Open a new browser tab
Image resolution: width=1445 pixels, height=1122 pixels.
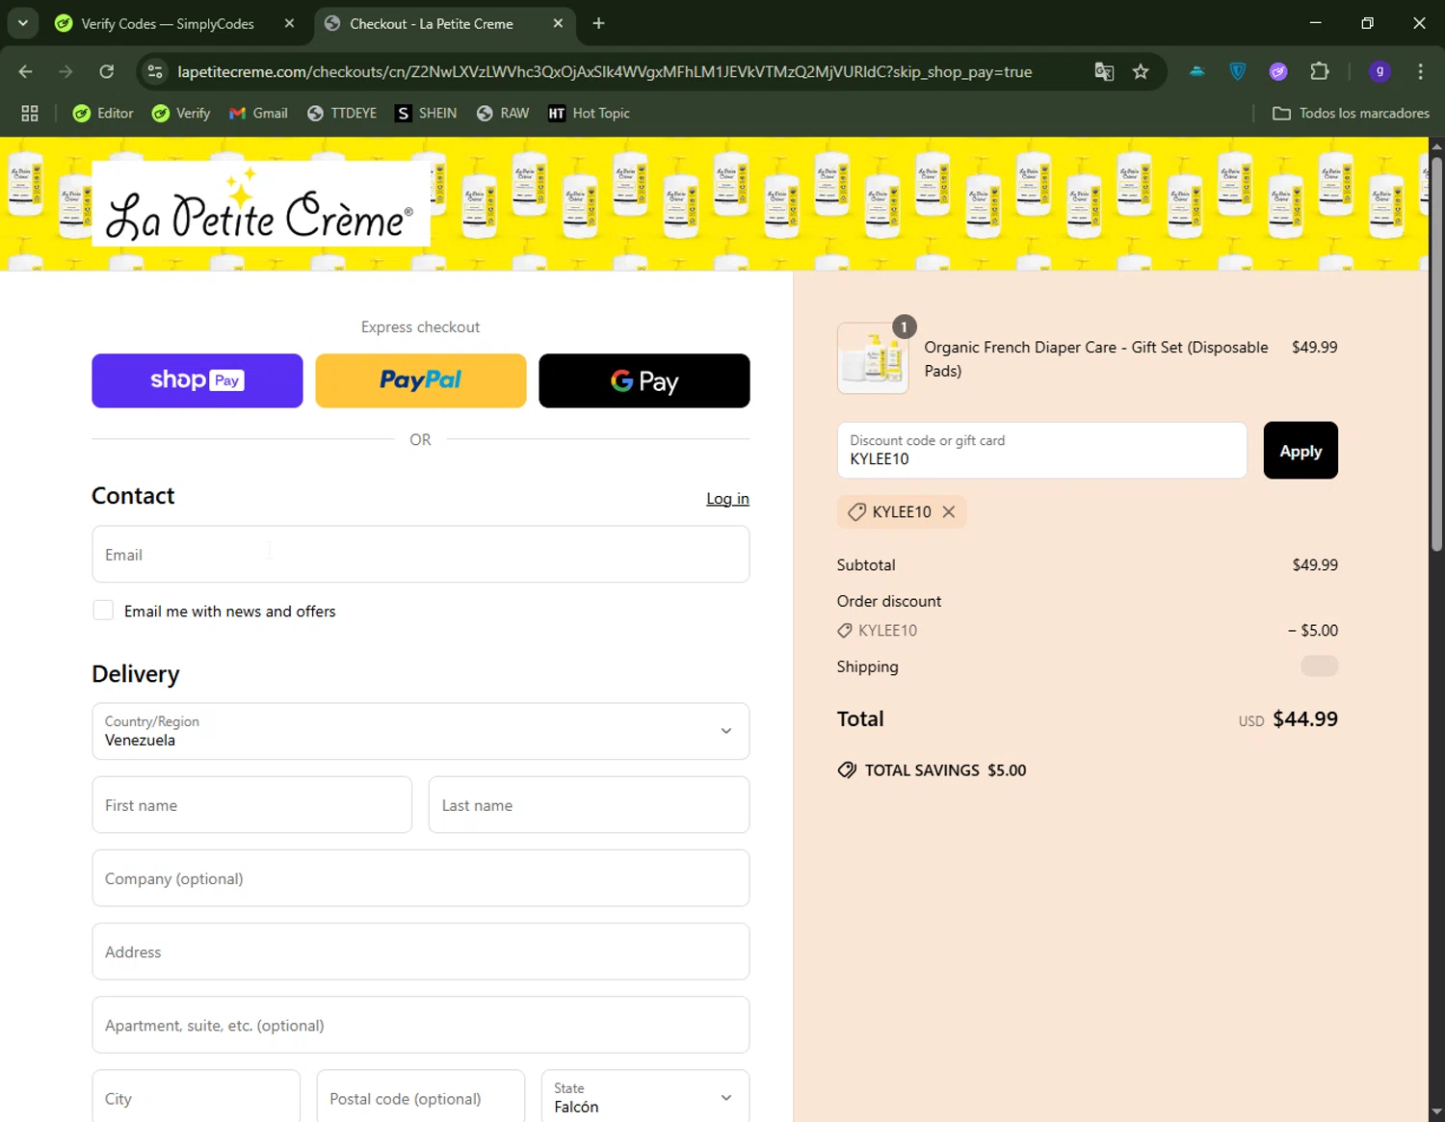pos(598,23)
